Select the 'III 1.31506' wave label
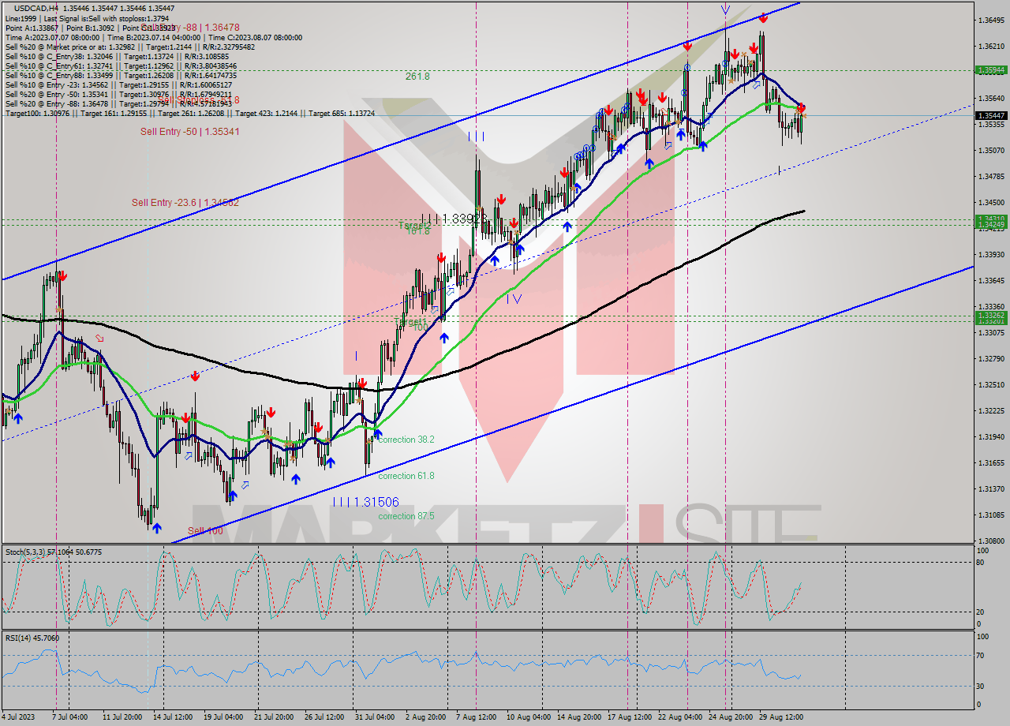1010x726 pixels. click(365, 502)
